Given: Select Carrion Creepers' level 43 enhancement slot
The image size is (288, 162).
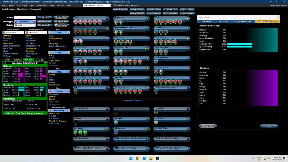Looking at the screenshot, I should pyautogui.click(x=140, y=62).
